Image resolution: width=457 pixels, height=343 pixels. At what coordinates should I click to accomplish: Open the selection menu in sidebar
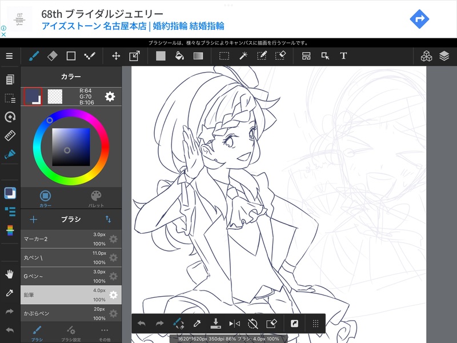coord(10,98)
